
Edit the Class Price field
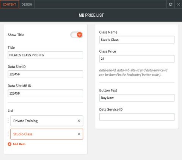coord(137,59)
